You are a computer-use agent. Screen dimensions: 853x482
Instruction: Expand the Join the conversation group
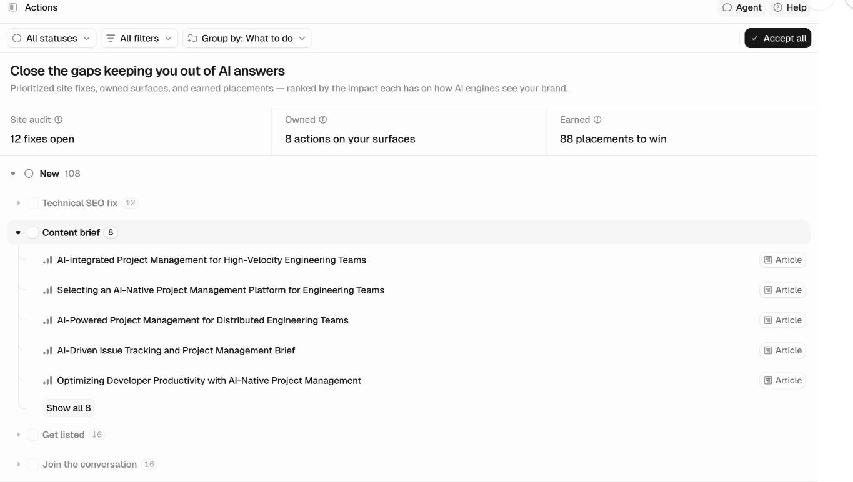pyautogui.click(x=18, y=464)
